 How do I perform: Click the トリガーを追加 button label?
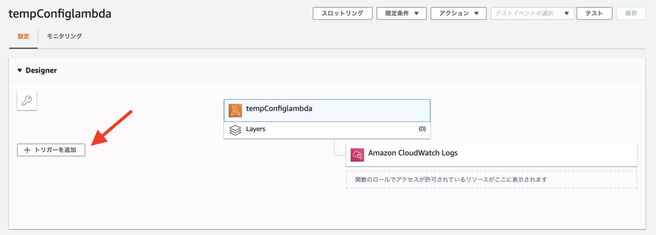55,150
